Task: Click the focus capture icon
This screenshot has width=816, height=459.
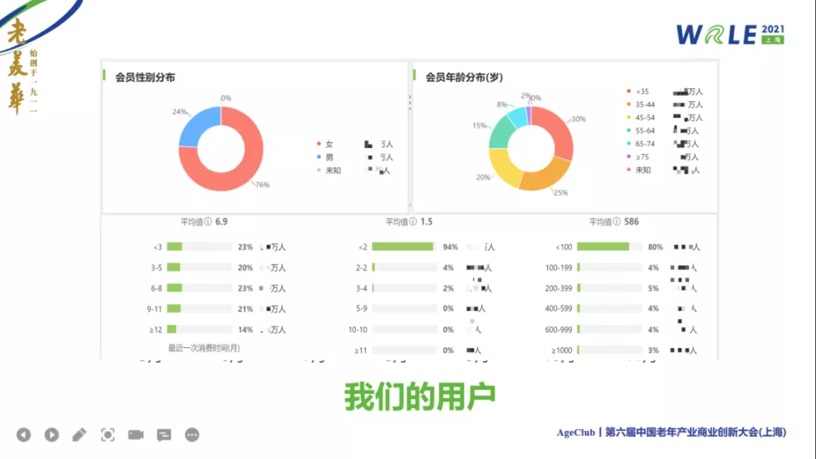Action: (108, 435)
